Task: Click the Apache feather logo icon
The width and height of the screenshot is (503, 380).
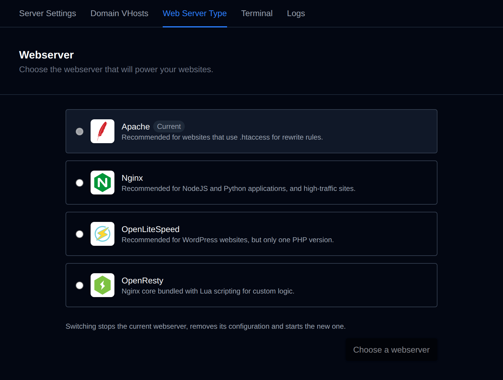Action: coord(103,131)
